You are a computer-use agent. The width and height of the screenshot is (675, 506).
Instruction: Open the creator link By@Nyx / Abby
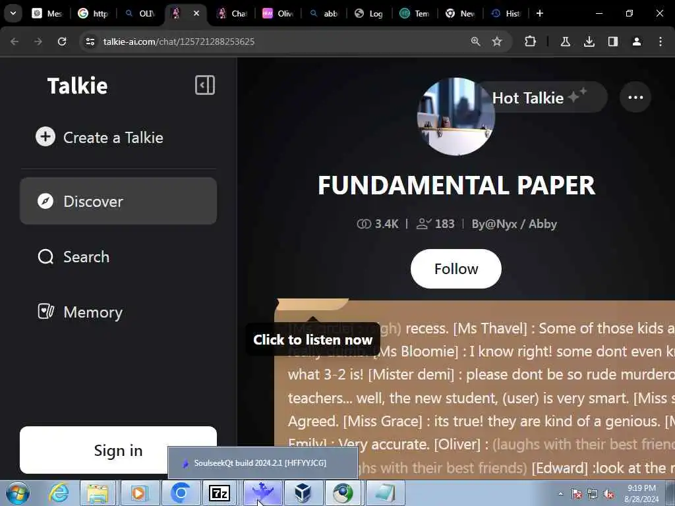point(514,224)
